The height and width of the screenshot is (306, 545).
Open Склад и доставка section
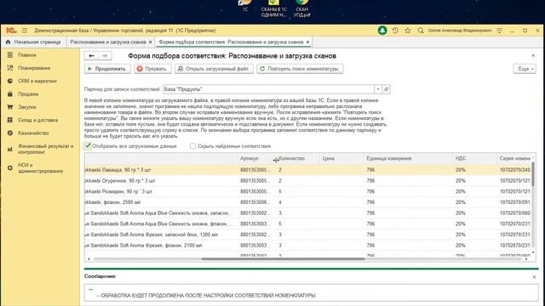click(37, 120)
